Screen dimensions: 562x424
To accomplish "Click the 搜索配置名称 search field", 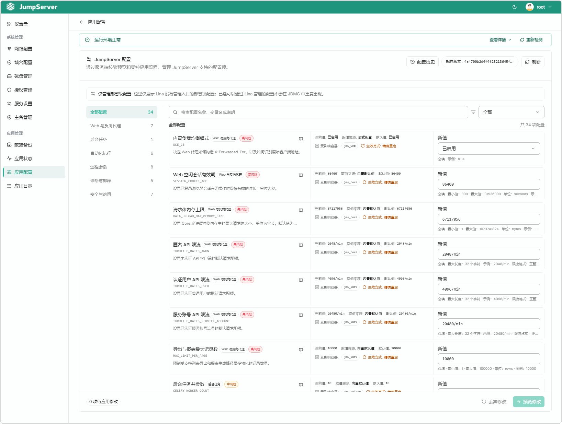I will (318, 112).
